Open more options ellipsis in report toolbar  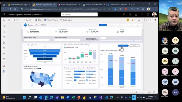click(75, 20)
